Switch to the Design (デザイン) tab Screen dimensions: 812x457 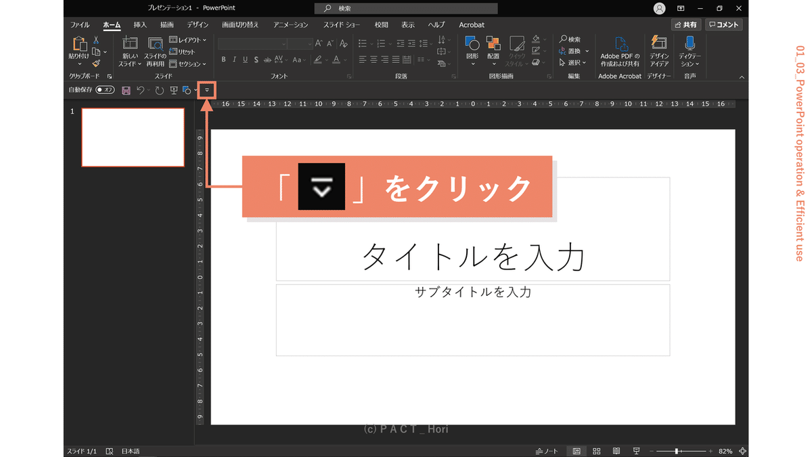pyautogui.click(x=198, y=24)
